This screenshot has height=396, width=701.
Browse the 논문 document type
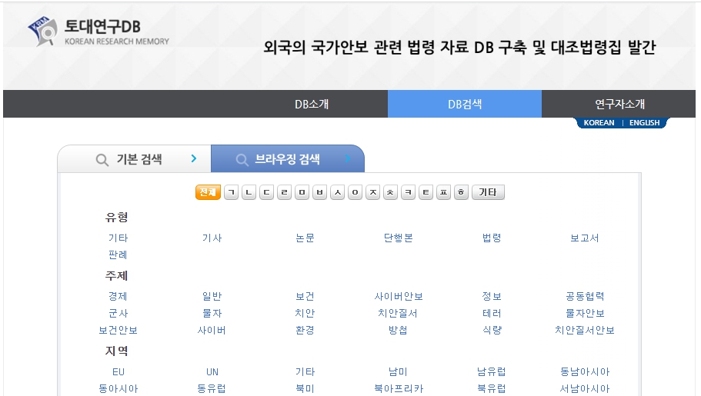tap(305, 238)
